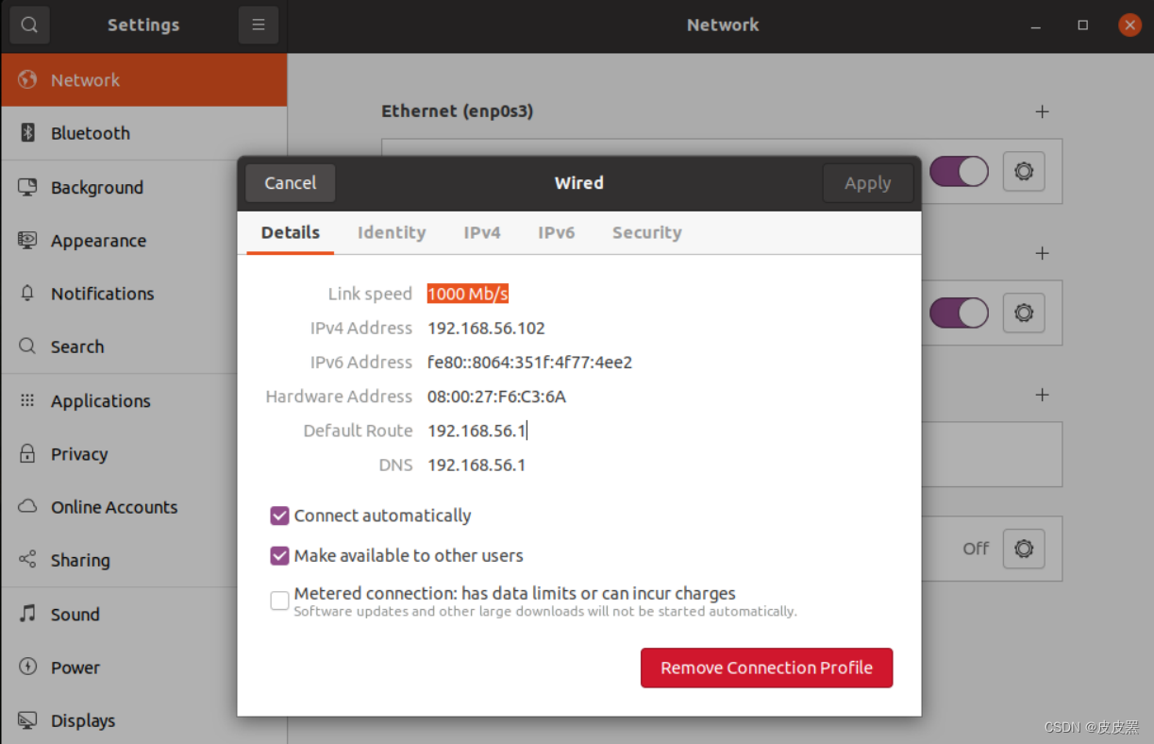Turn off the Ethernet connection toggle
Image resolution: width=1154 pixels, height=744 pixels.
click(959, 172)
